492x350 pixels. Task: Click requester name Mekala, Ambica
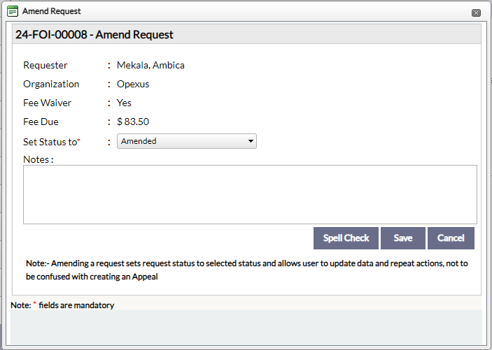(x=150, y=65)
